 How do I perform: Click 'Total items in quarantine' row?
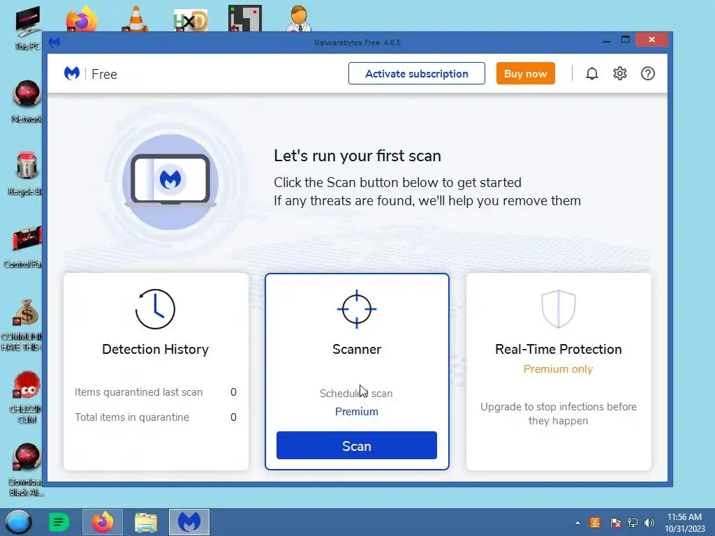[156, 417]
